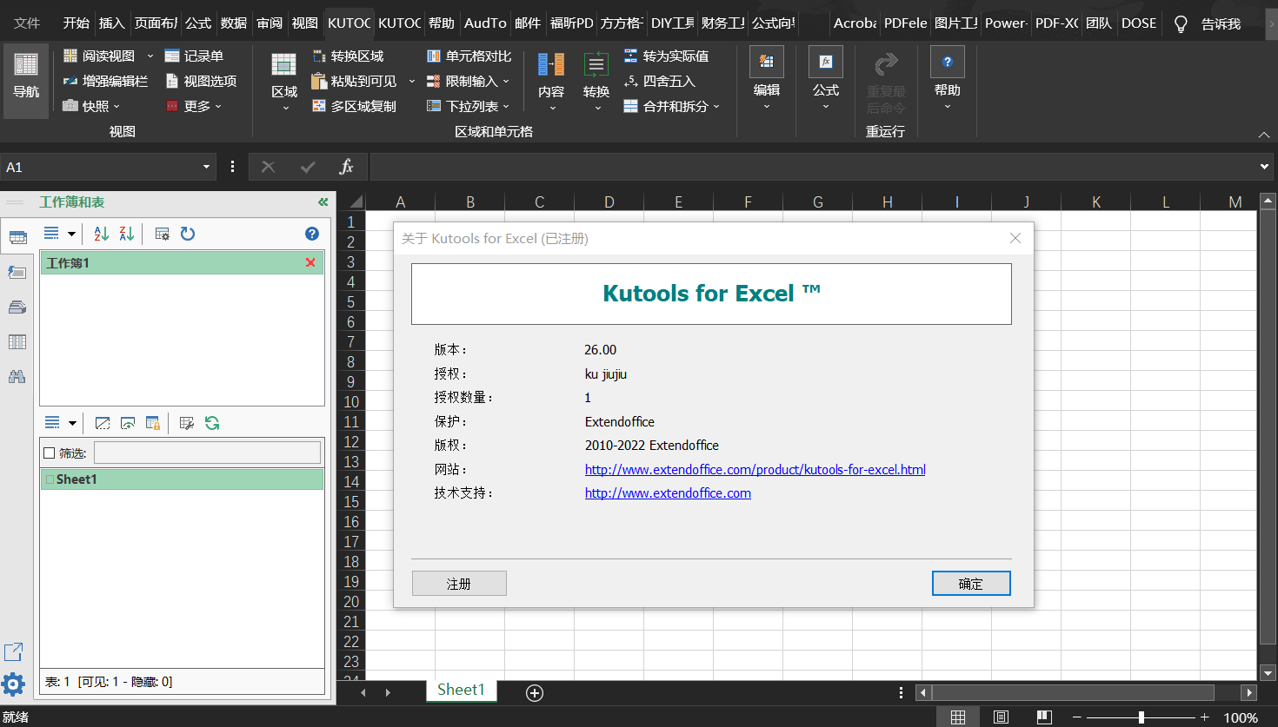
Task: Switch to the 数据 Data tab
Action: point(234,23)
